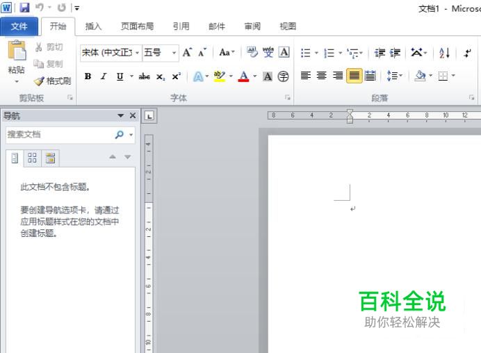Click the Redo/Repeat icon
This screenshot has height=353, width=481.
pos(62,8)
